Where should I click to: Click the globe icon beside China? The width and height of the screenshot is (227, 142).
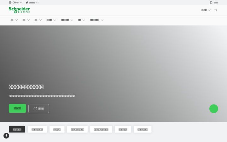tap(10, 3)
